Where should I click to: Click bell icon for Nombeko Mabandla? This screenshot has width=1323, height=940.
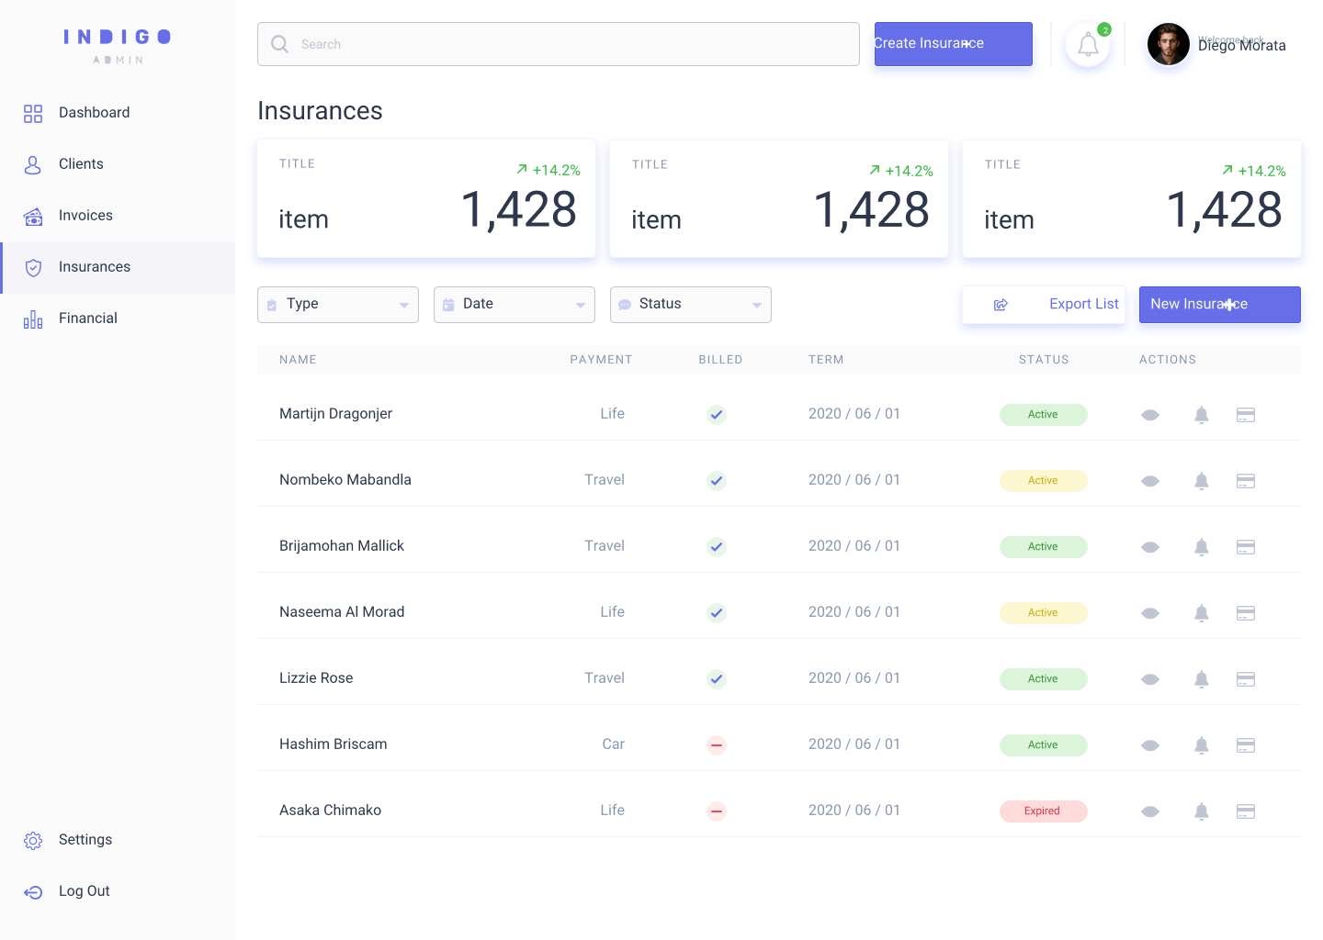(x=1202, y=481)
